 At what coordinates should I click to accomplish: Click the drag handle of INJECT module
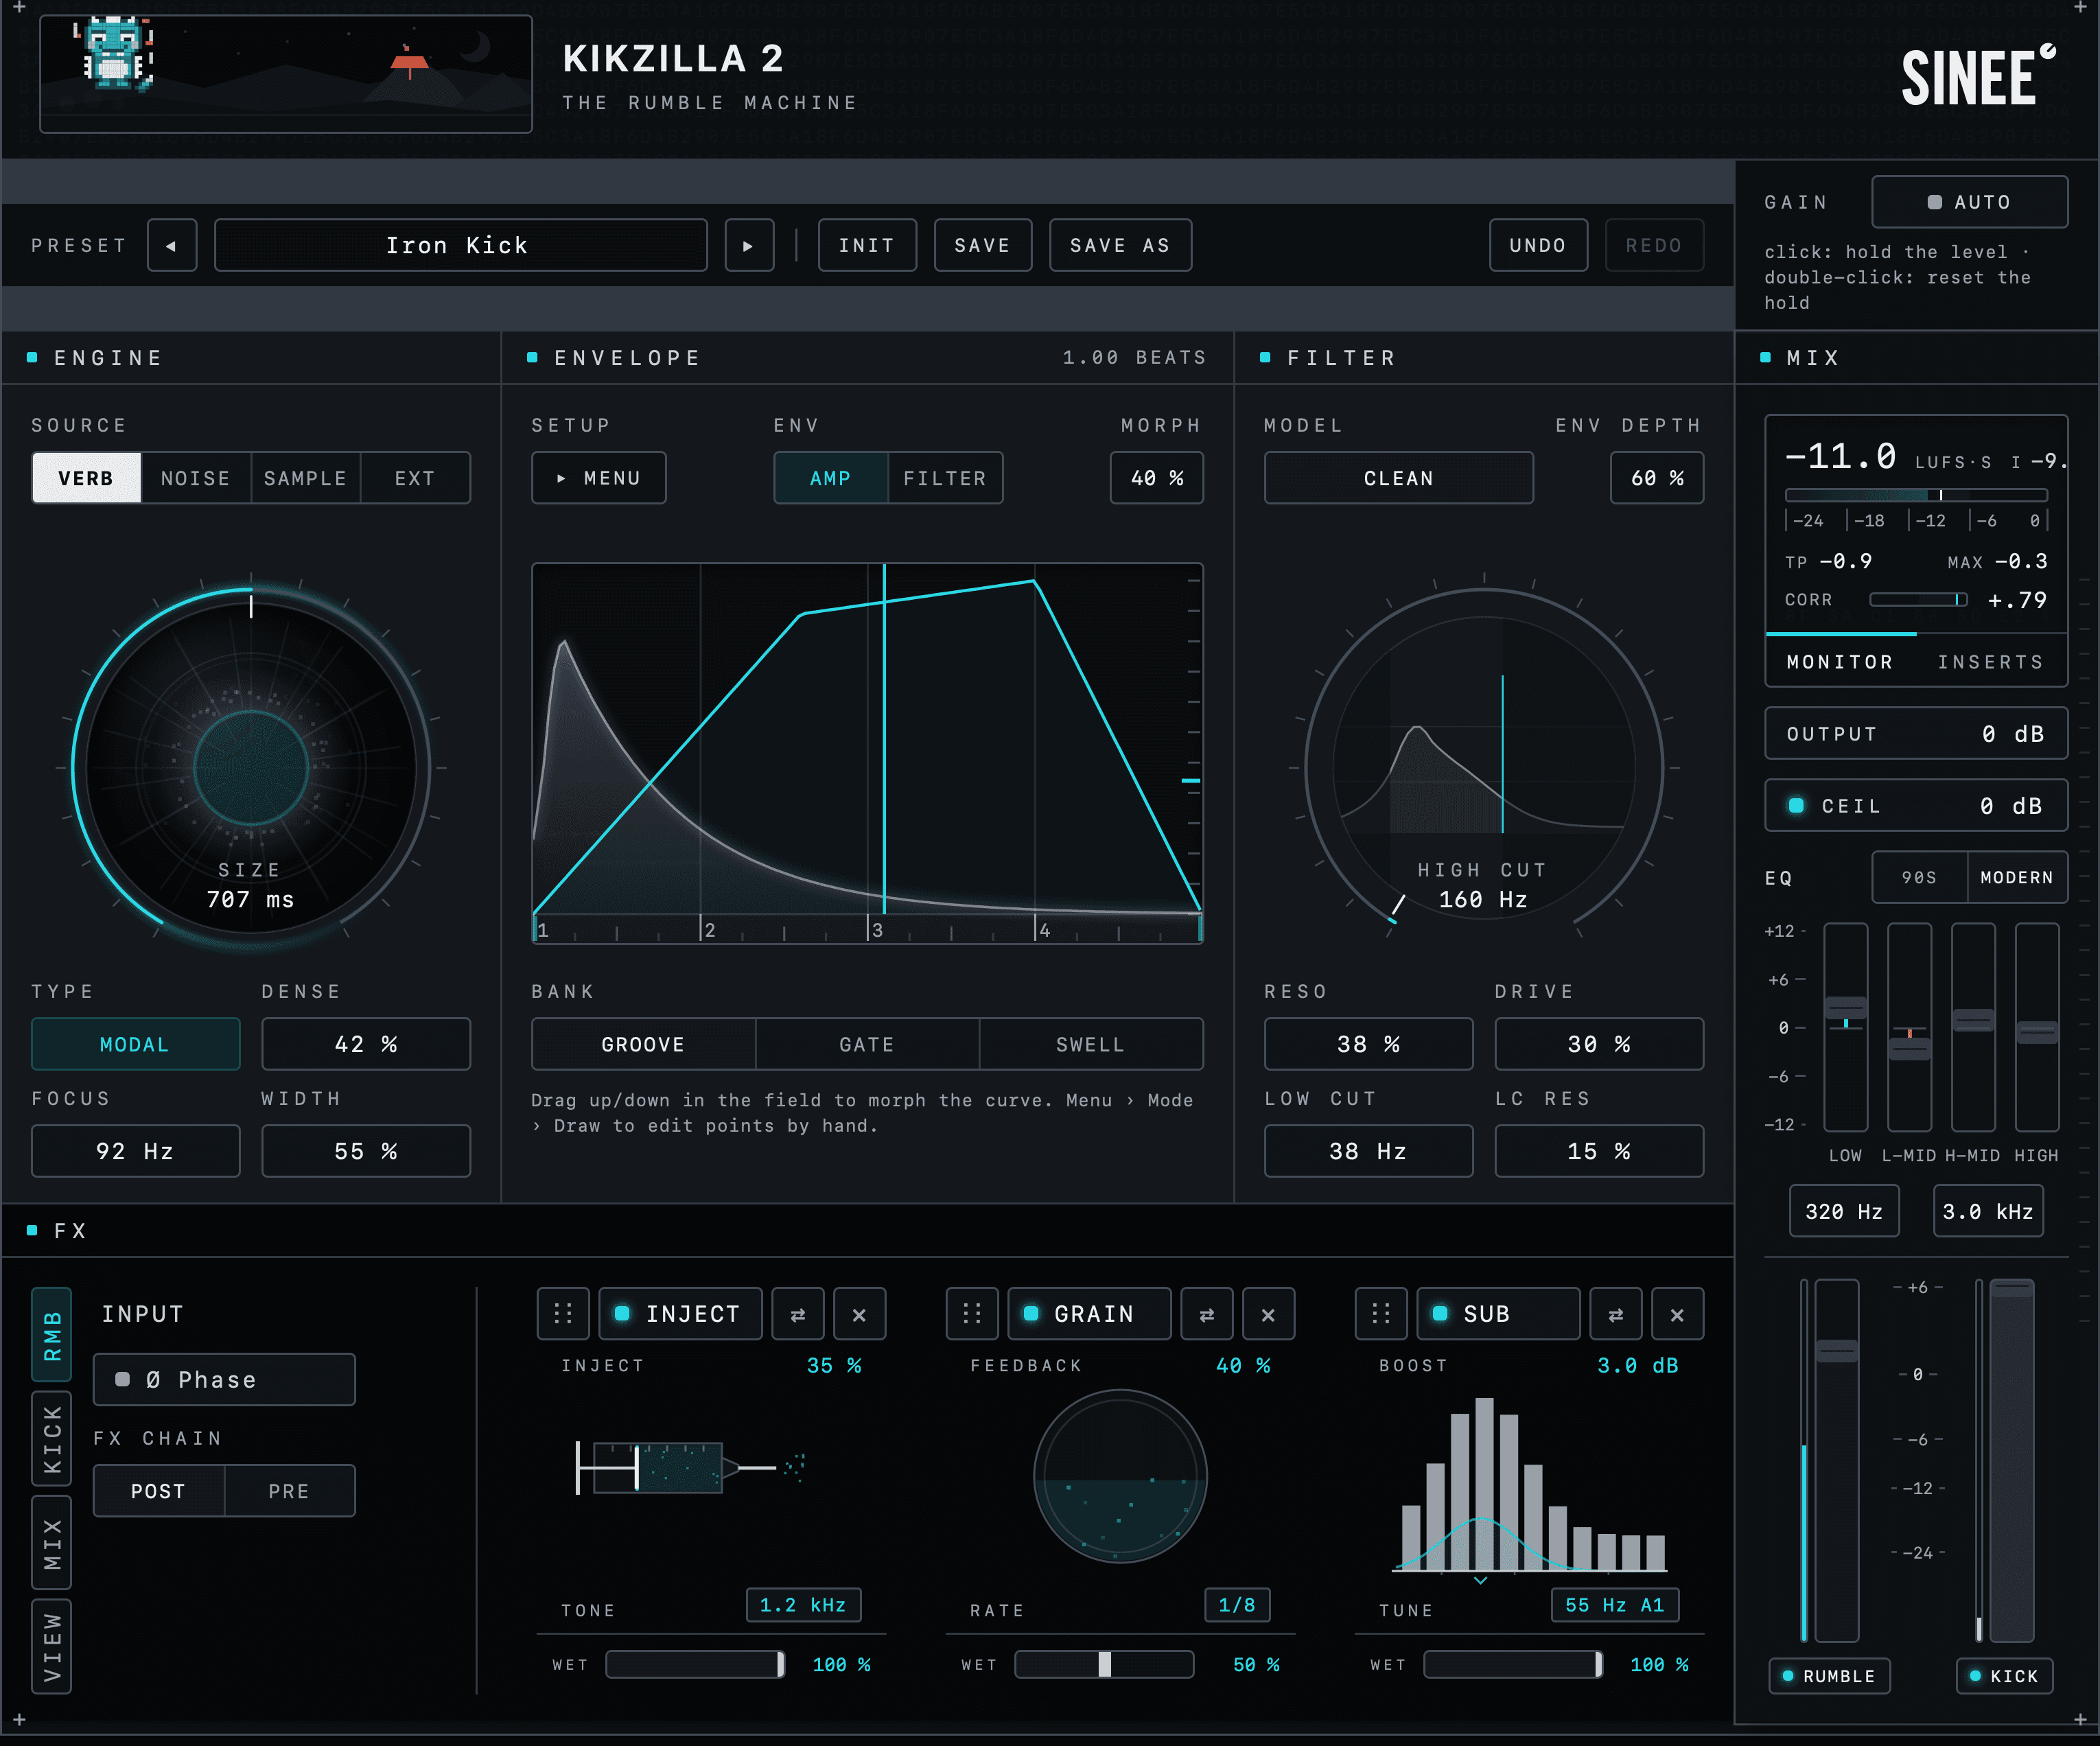pos(563,1314)
